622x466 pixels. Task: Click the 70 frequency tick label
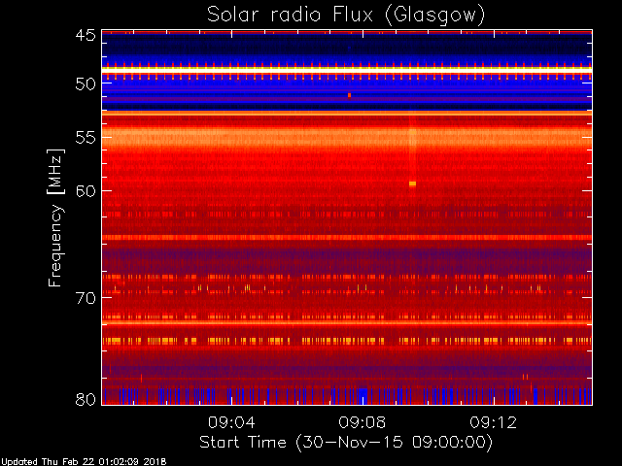point(86,298)
